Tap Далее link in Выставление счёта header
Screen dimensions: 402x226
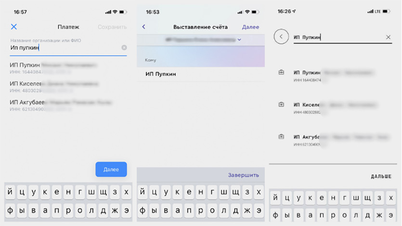pyautogui.click(x=250, y=27)
